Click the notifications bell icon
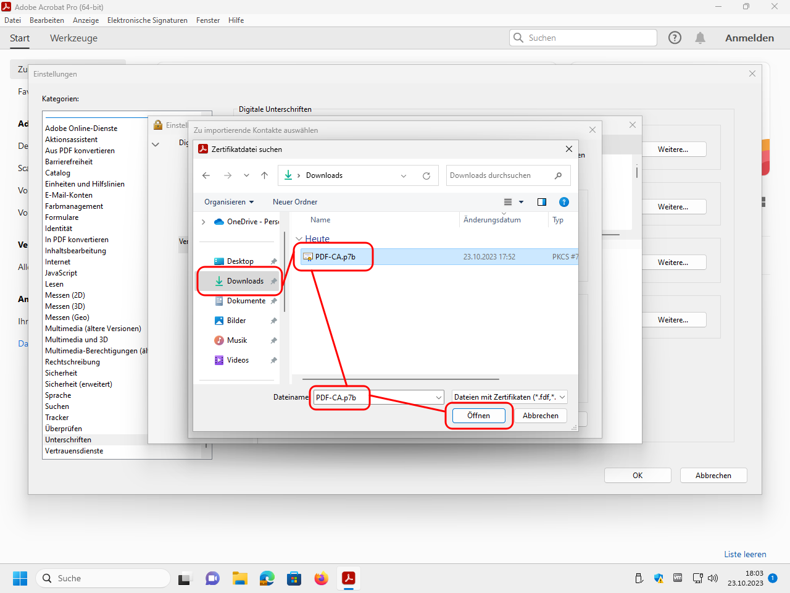The image size is (790, 593). pos(700,38)
